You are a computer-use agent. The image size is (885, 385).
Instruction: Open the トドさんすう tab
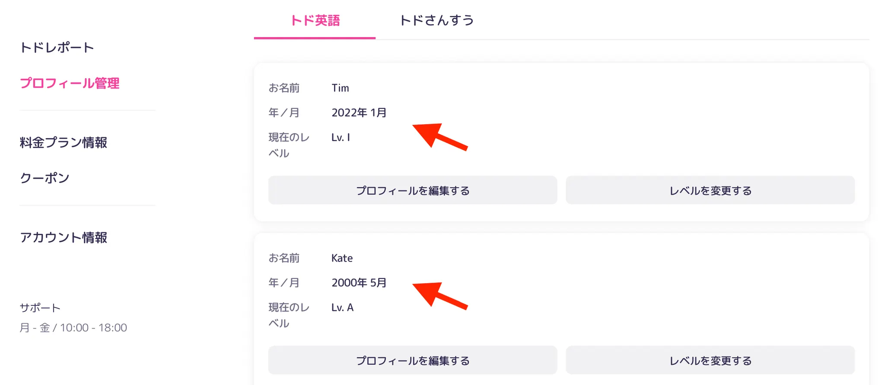pos(436,20)
